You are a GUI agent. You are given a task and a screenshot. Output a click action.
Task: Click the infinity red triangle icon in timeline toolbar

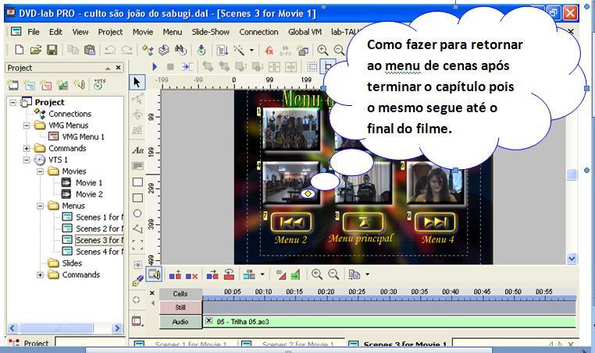[281, 274]
